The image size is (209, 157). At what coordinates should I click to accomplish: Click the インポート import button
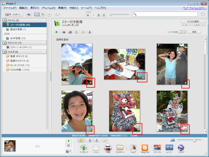[14, 14]
